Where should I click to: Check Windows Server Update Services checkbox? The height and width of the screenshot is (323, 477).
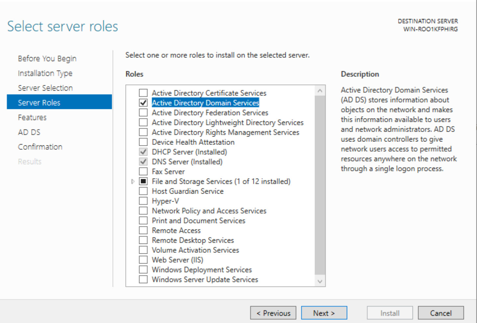tap(143, 280)
